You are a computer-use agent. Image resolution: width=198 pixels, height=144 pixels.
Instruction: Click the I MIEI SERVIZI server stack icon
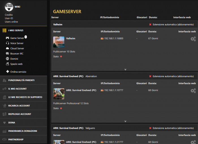pos(5,30)
